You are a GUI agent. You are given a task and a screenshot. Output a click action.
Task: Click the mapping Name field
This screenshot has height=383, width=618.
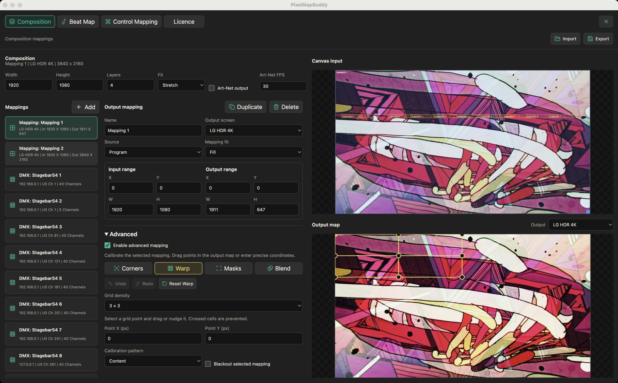coord(153,130)
